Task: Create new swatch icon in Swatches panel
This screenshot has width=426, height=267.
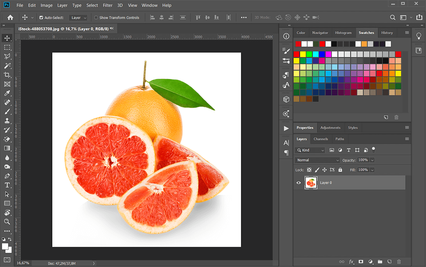Action: point(386,118)
